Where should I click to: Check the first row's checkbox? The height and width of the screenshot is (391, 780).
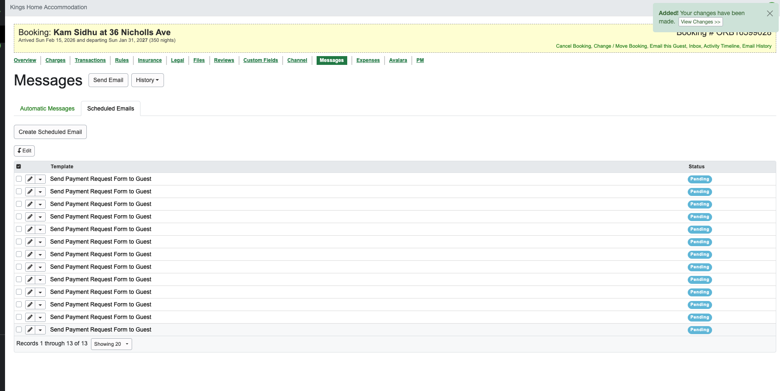[x=19, y=179]
